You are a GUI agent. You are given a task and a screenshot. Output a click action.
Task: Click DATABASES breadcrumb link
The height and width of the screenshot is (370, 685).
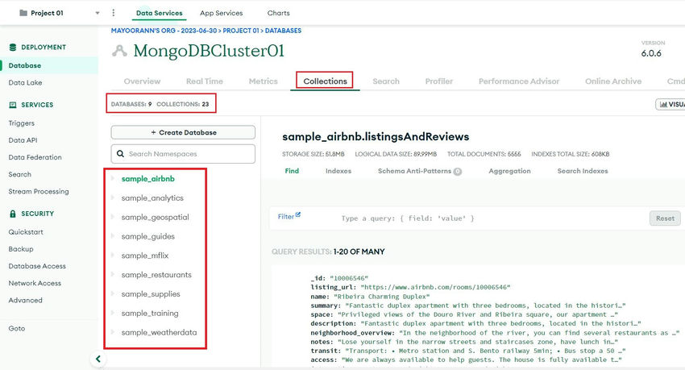click(283, 31)
